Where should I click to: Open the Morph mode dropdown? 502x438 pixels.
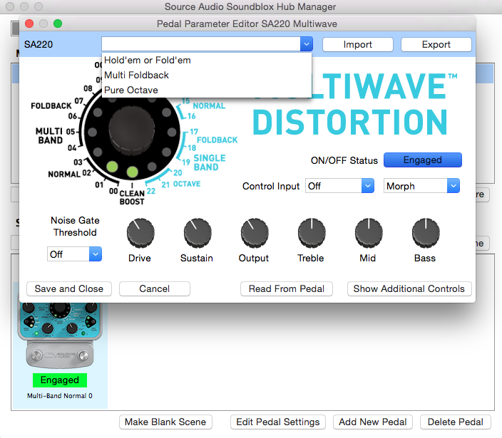[421, 186]
